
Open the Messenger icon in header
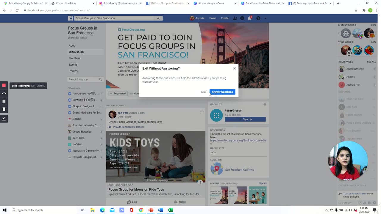coord(242,18)
